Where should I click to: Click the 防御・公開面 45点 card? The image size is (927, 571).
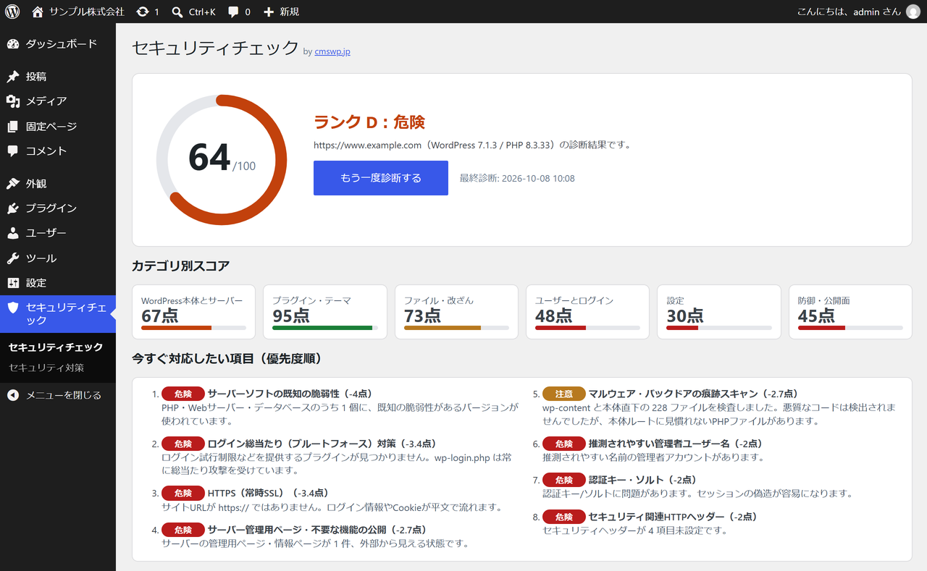coord(850,312)
